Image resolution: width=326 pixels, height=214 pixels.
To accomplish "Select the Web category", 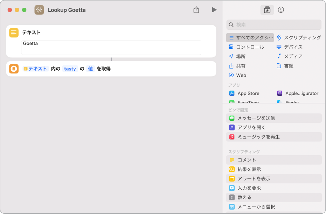I will pos(237,75).
